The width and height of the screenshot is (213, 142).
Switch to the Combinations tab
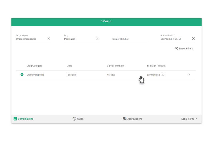pos(23,119)
